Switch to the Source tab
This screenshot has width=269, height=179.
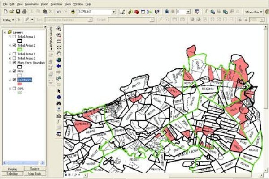tap(35, 169)
